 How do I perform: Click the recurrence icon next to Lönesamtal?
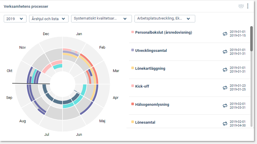pyautogui.click(x=225, y=123)
